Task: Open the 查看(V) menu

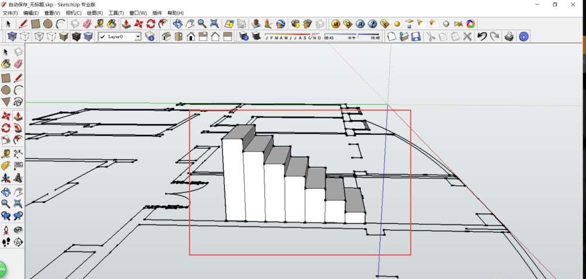Action: 52,13
